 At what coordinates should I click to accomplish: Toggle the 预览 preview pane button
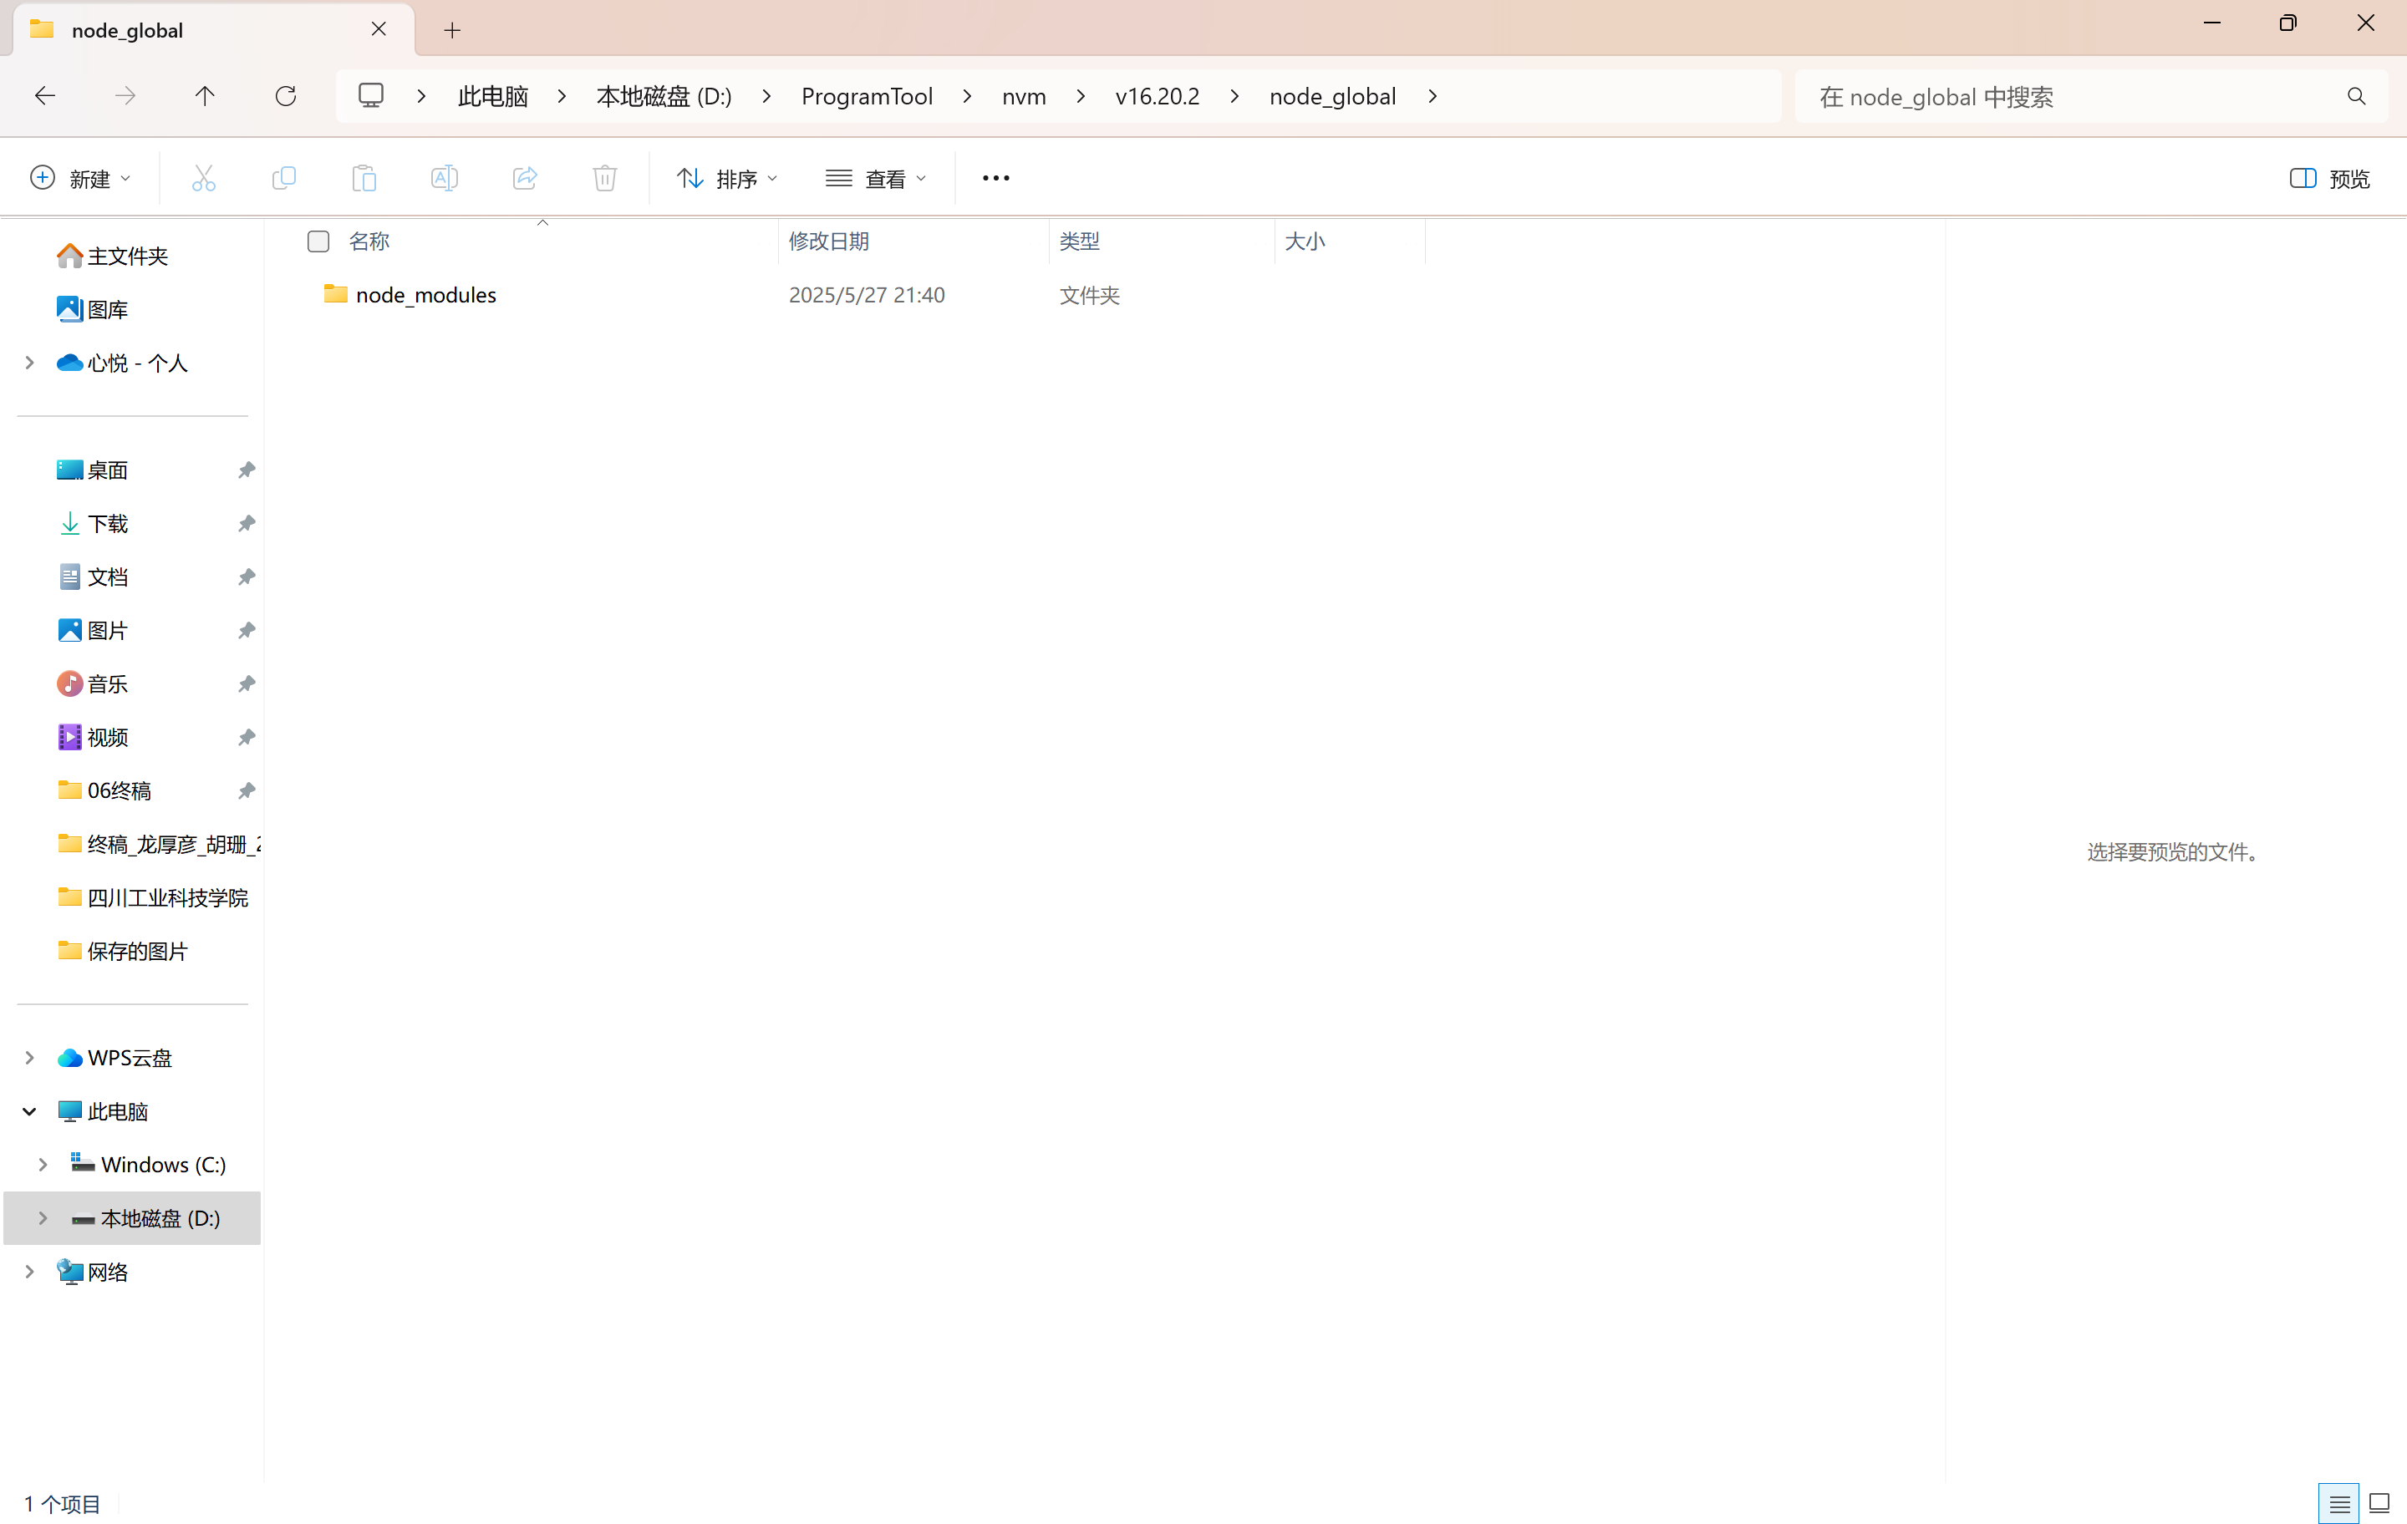pyautogui.click(x=2329, y=178)
